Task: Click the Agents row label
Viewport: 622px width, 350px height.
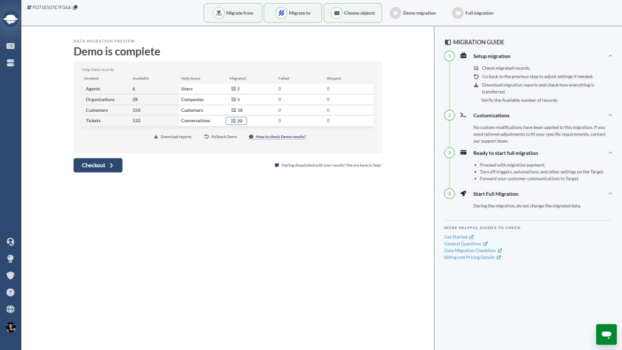Action: click(93, 89)
